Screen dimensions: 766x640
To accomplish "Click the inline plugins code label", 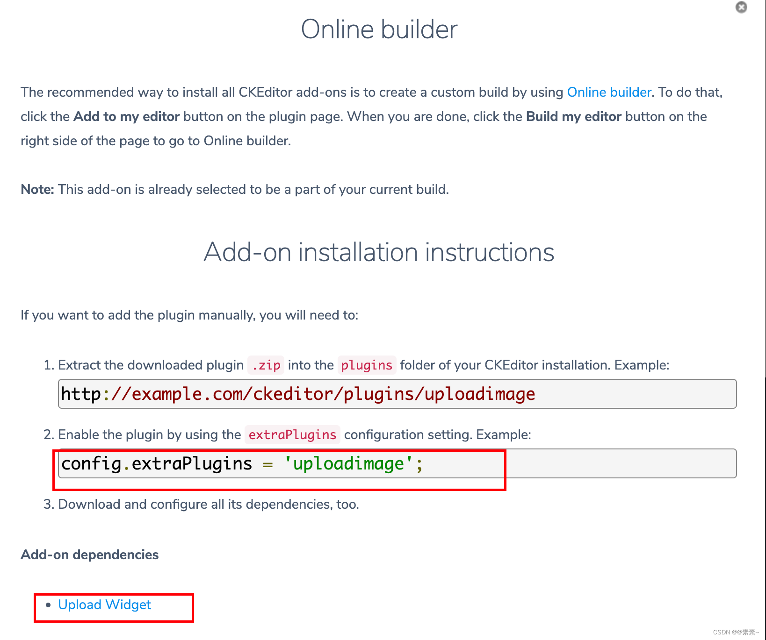I will 367,365.
